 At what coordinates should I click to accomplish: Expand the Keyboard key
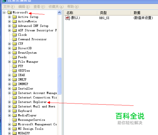pyautogui.click(x=9, y=111)
